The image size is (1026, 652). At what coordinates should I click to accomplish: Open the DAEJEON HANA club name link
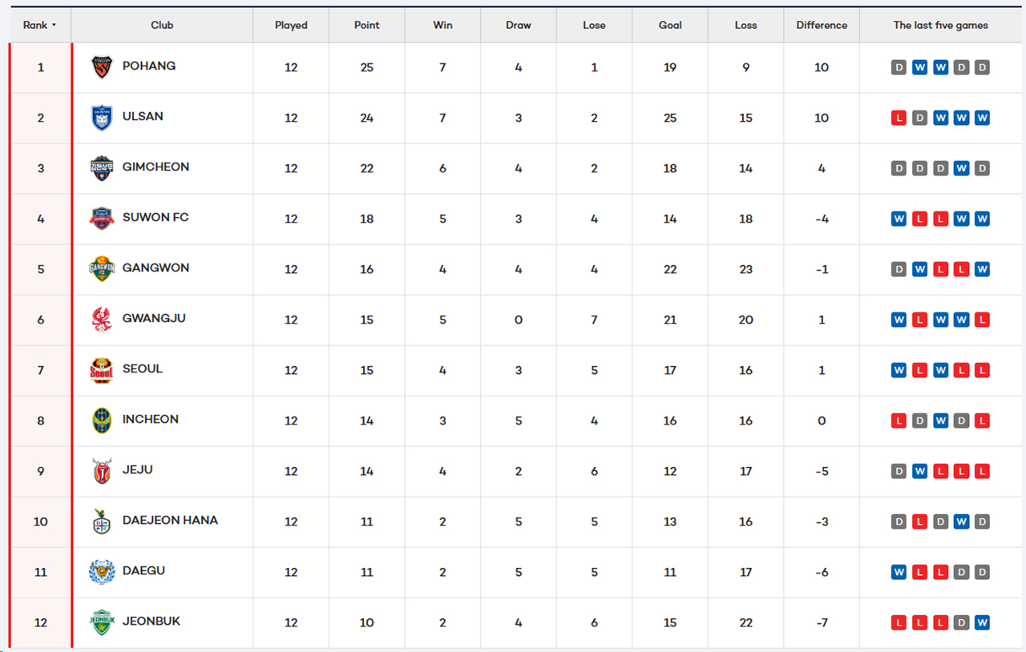(170, 521)
